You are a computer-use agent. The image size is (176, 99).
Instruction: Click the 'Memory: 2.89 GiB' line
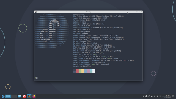click(x=89, y=53)
